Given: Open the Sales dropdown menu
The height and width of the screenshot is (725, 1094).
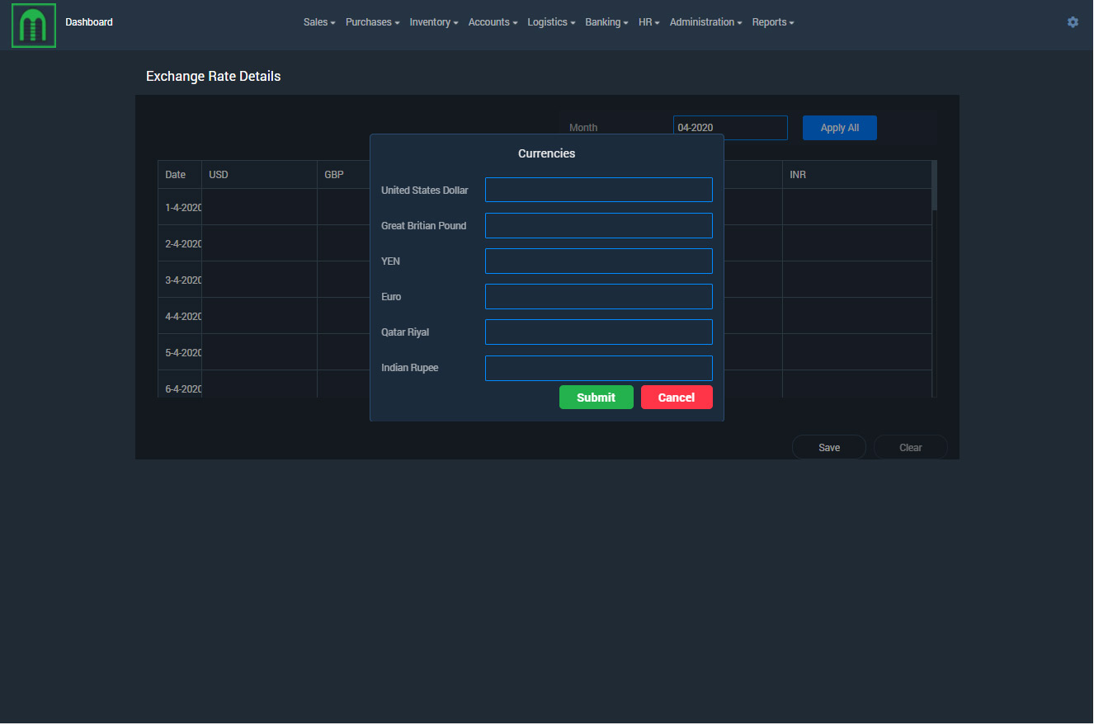Looking at the screenshot, I should click(319, 22).
